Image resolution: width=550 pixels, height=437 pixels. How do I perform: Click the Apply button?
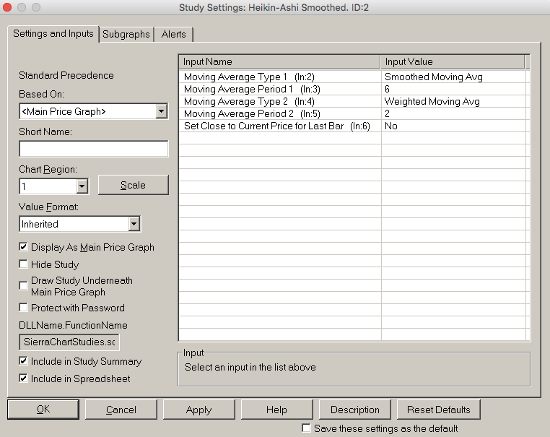[198, 410]
